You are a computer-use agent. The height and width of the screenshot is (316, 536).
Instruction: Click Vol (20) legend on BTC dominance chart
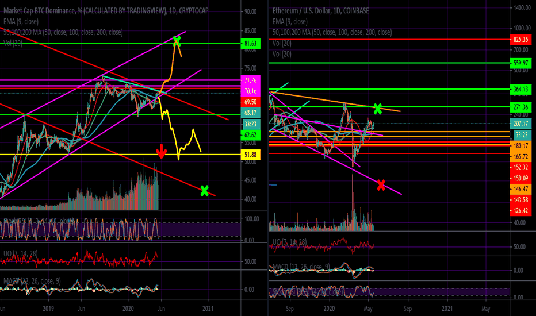coord(13,43)
